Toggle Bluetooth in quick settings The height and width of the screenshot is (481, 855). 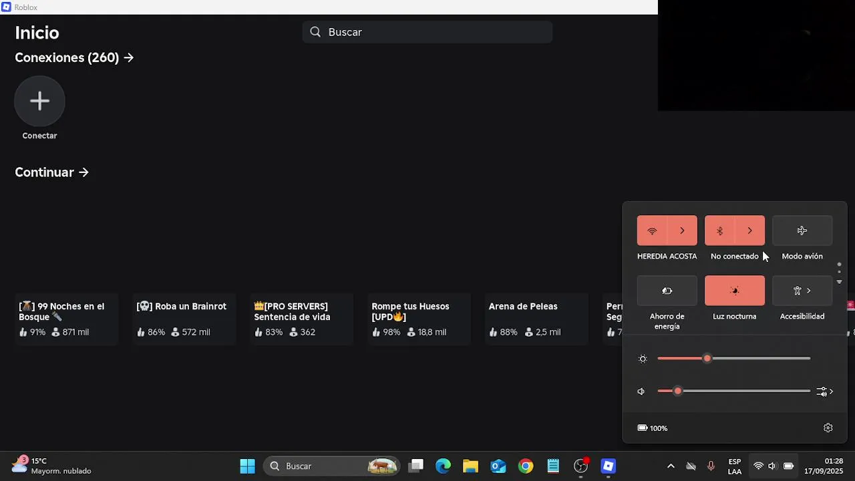719,230
